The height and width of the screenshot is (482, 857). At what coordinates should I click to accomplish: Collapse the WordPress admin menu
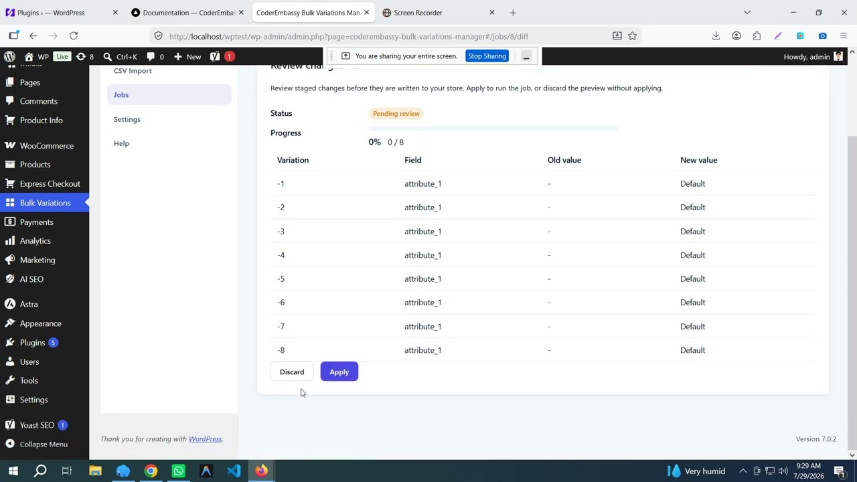point(44,444)
